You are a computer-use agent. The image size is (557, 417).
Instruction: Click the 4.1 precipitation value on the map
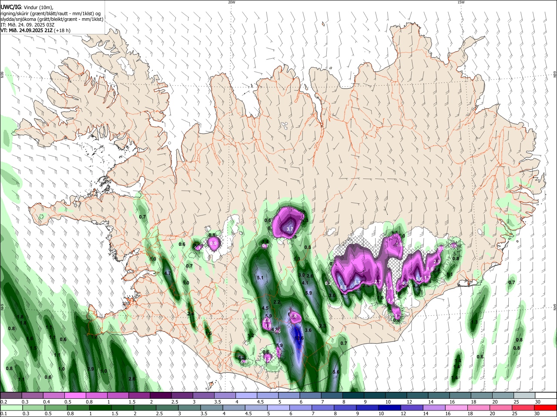pos(305,283)
